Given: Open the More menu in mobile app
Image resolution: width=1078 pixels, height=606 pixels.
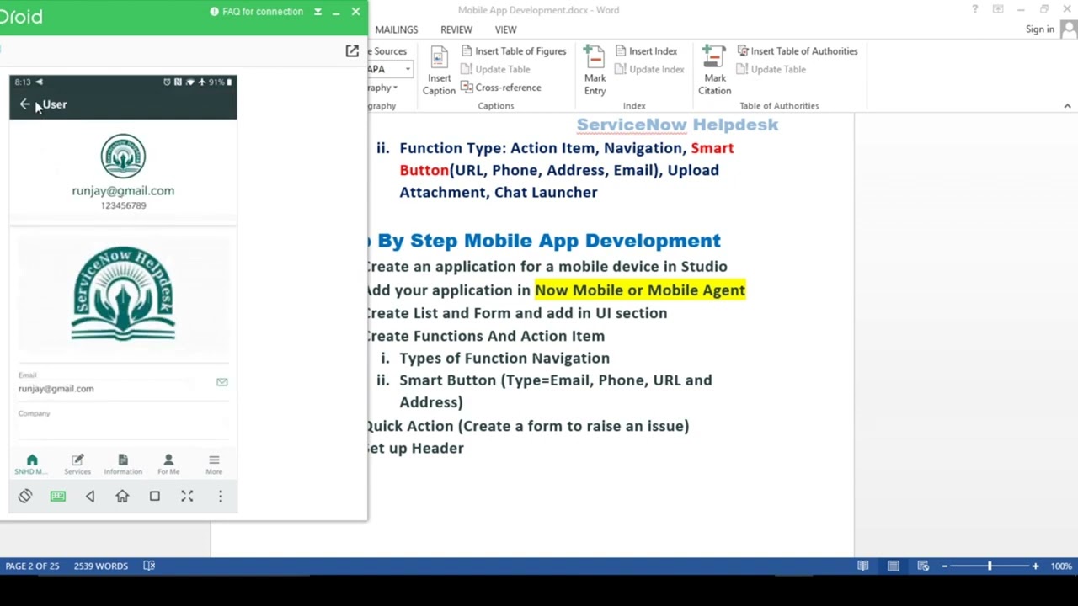Looking at the screenshot, I should coord(214,464).
